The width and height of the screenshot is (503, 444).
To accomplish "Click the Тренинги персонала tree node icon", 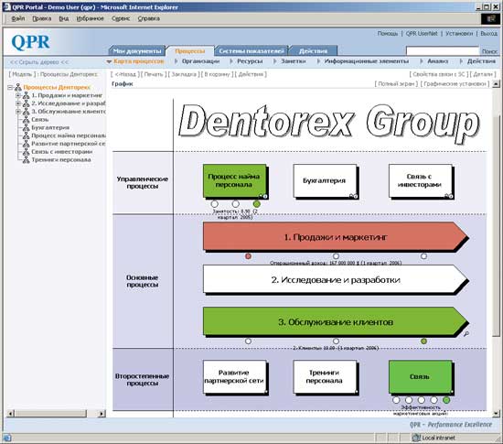I will 26,160.
